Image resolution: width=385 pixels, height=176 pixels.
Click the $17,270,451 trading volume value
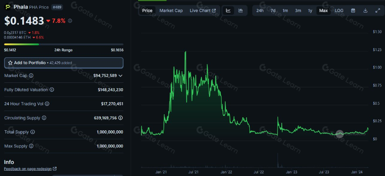tap(112, 104)
